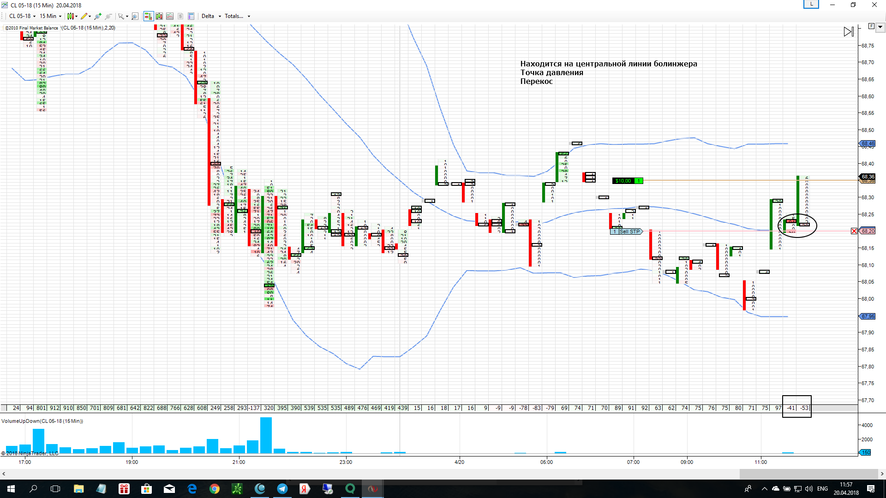Select the pencil drawing tools icon
The image size is (886, 498).
(x=84, y=16)
